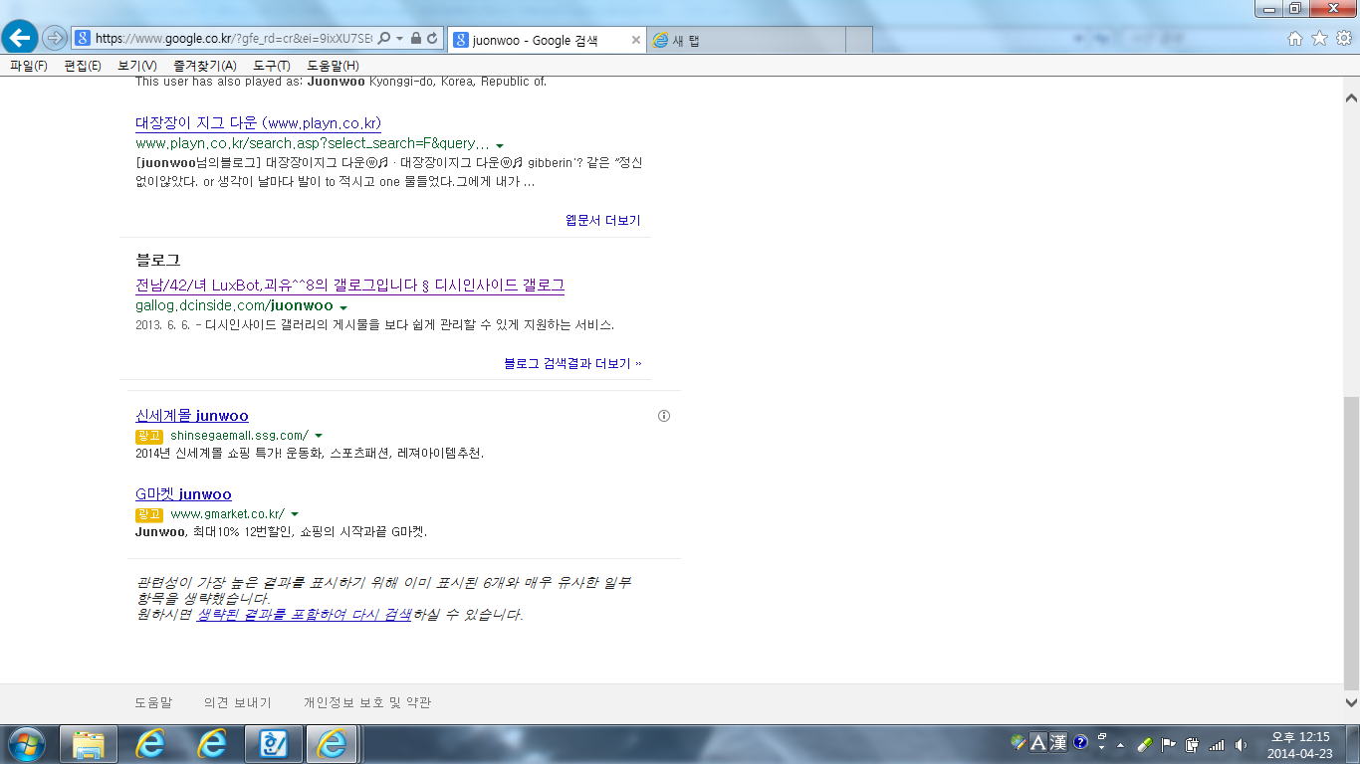Click the ad info icon beside 신세계몰 ad

point(664,416)
